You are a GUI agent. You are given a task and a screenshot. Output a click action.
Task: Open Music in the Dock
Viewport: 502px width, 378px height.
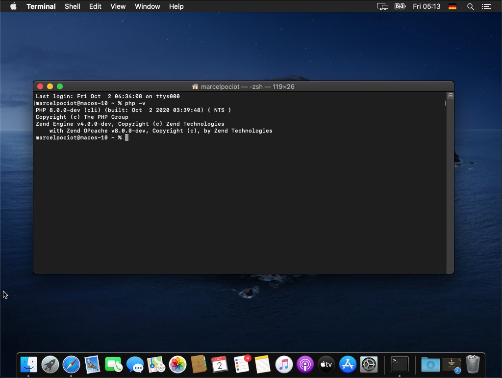coord(284,365)
